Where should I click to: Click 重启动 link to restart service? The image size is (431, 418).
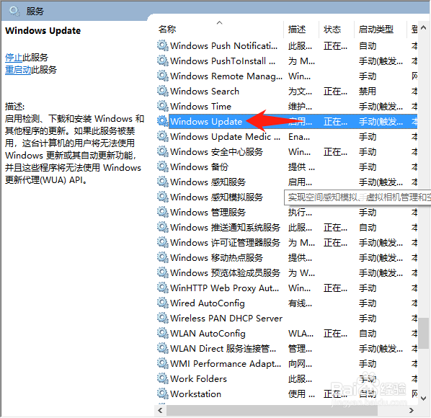[x=18, y=70]
